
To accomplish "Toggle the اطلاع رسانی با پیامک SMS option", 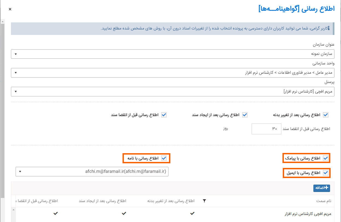I will tap(325, 158).
